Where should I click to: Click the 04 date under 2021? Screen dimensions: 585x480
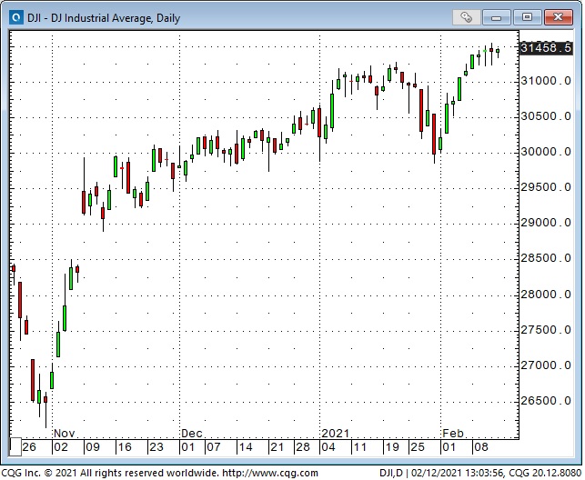coord(328,447)
